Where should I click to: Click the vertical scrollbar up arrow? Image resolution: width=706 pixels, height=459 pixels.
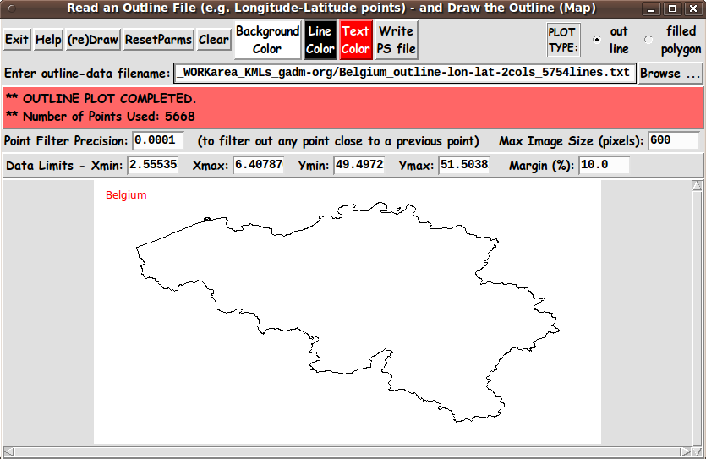[x=697, y=185]
